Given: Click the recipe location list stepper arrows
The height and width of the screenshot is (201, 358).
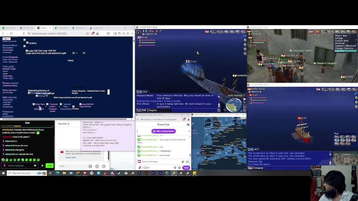Looking at the screenshot, I should coord(109,92).
